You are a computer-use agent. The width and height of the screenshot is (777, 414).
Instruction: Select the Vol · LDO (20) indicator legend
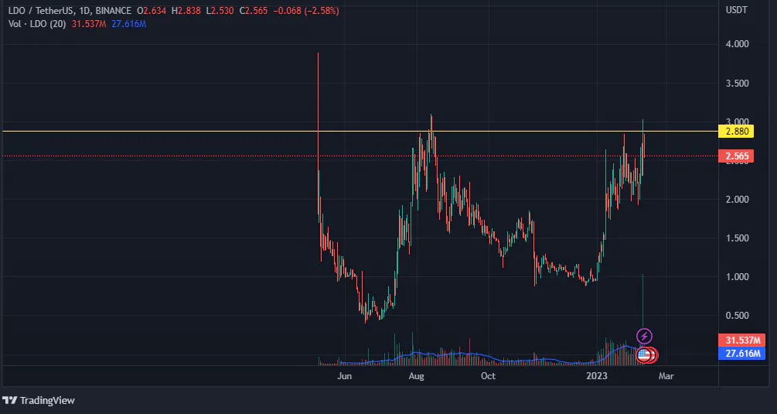click(37, 24)
